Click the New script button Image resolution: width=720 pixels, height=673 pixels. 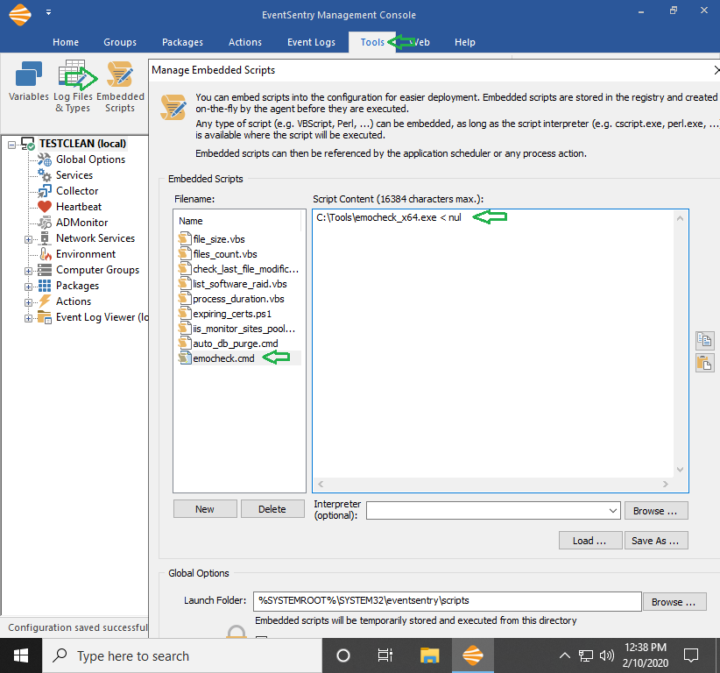[205, 509]
